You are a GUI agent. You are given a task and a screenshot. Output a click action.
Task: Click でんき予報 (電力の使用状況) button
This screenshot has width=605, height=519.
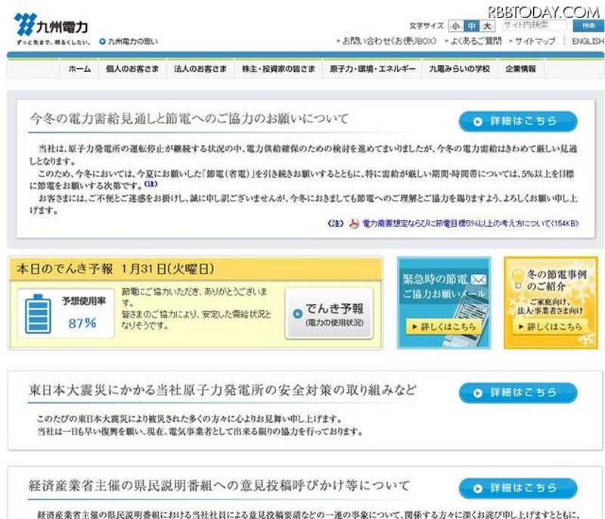point(329,313)
